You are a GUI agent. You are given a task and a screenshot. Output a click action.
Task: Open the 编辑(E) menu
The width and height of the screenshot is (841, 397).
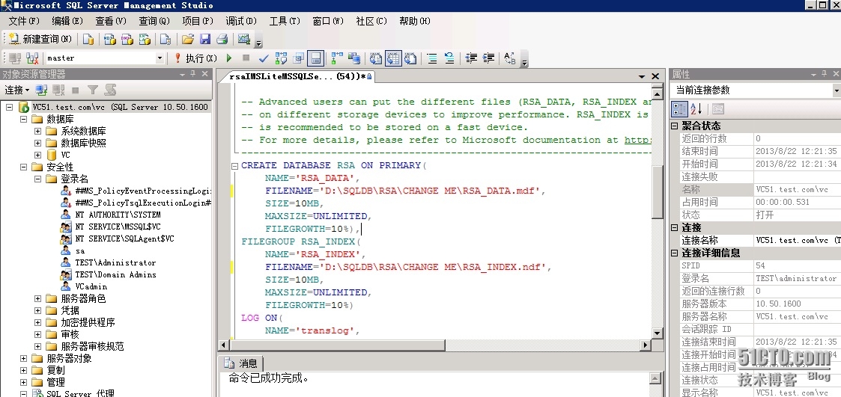(x=67, y=21)
